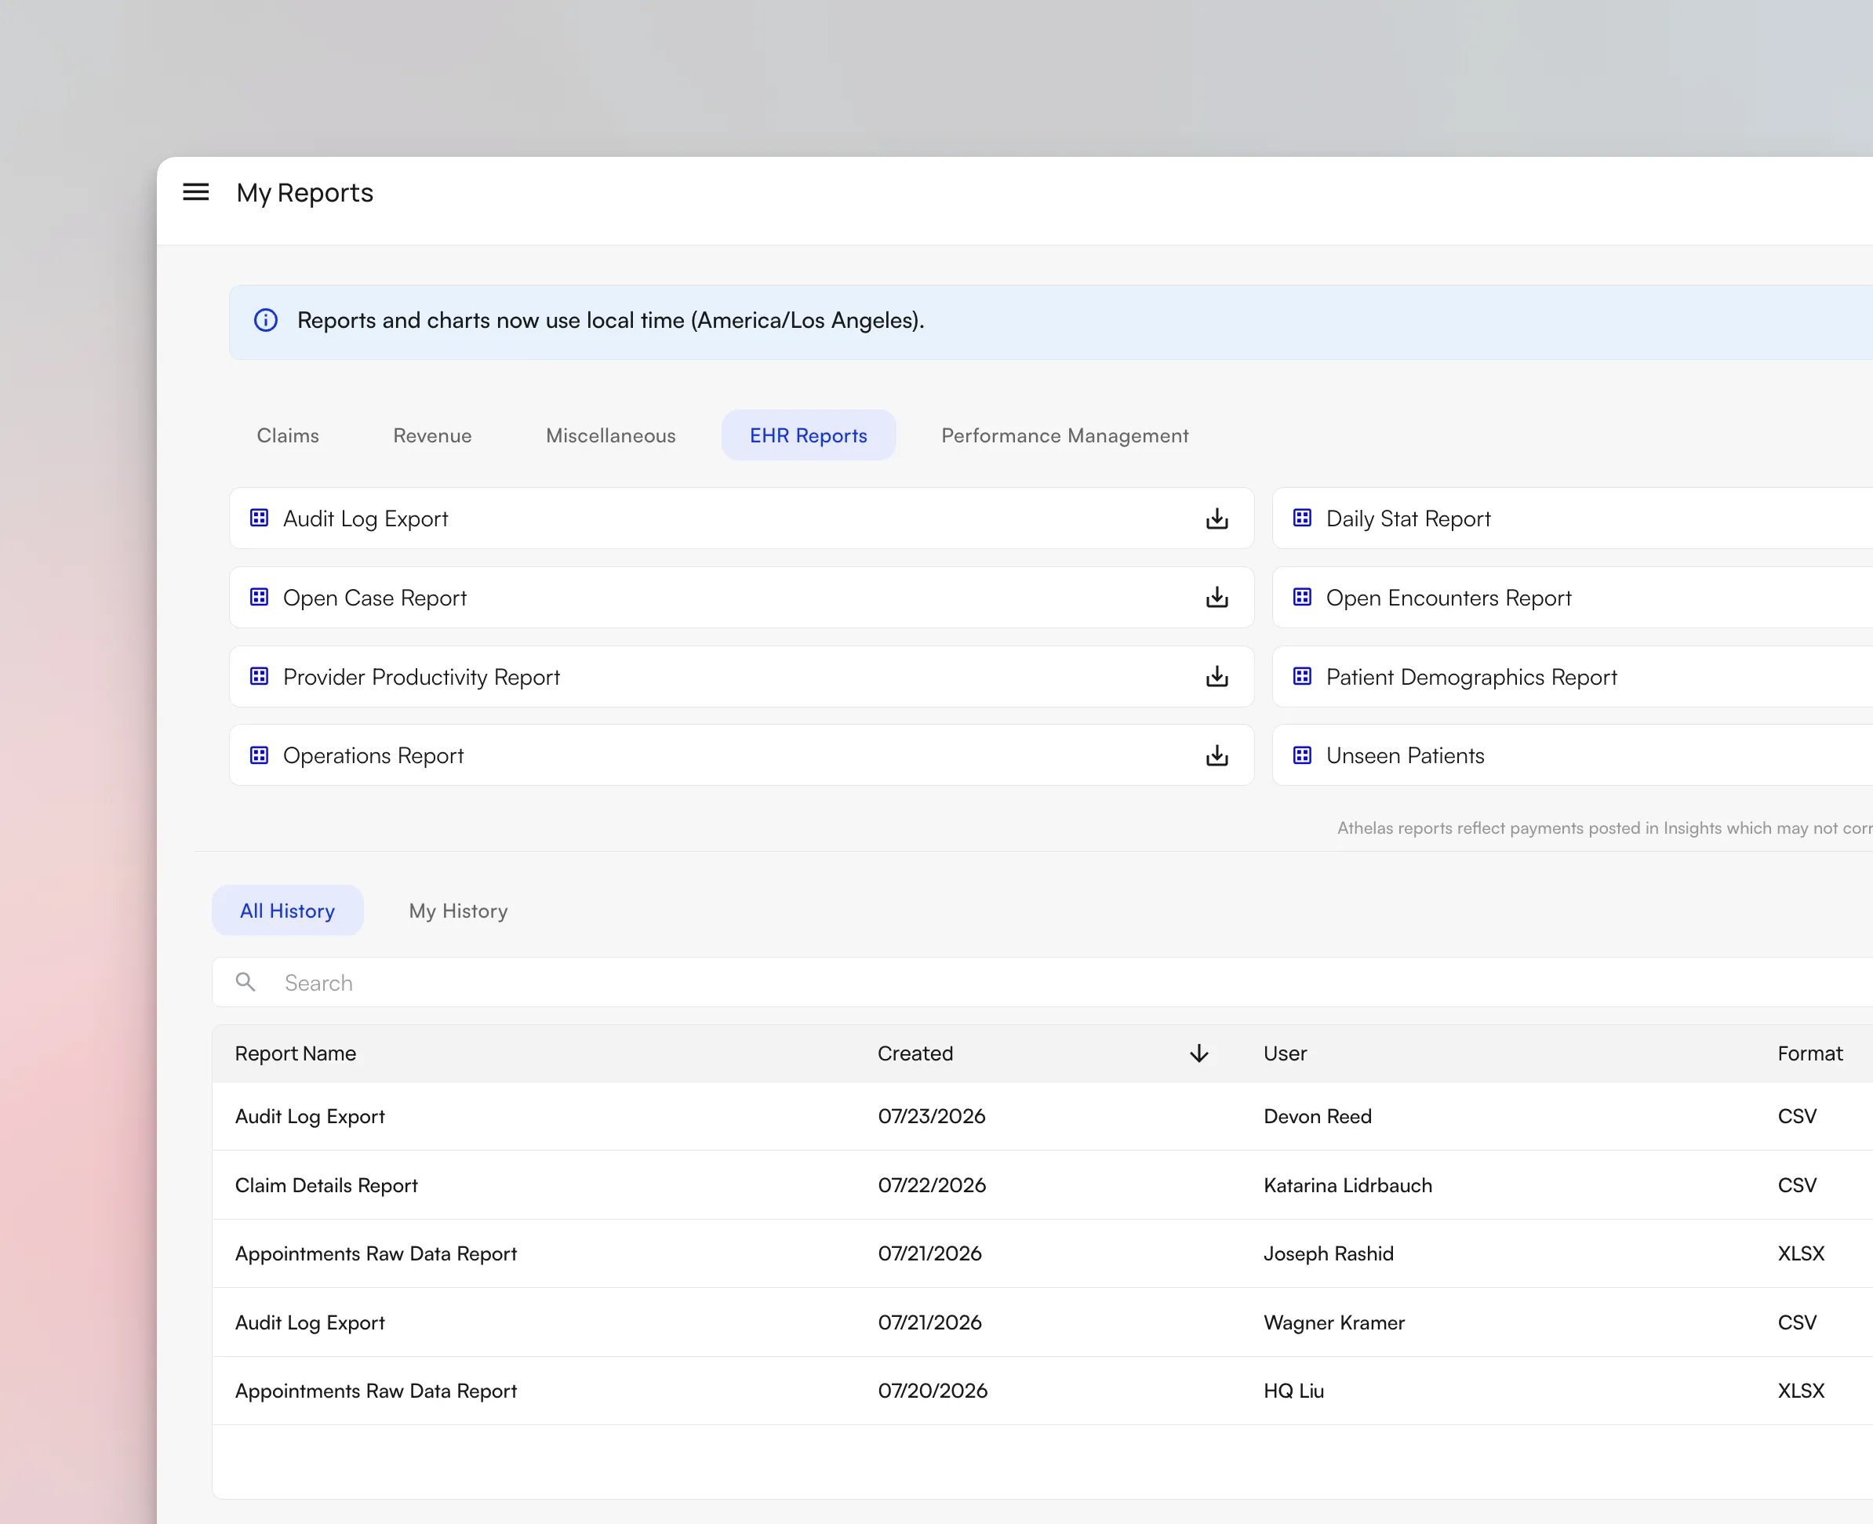Click the local time banner message
This screenshot has height=1524, width=1873.
pyautogui.click(x=611, y=321)
